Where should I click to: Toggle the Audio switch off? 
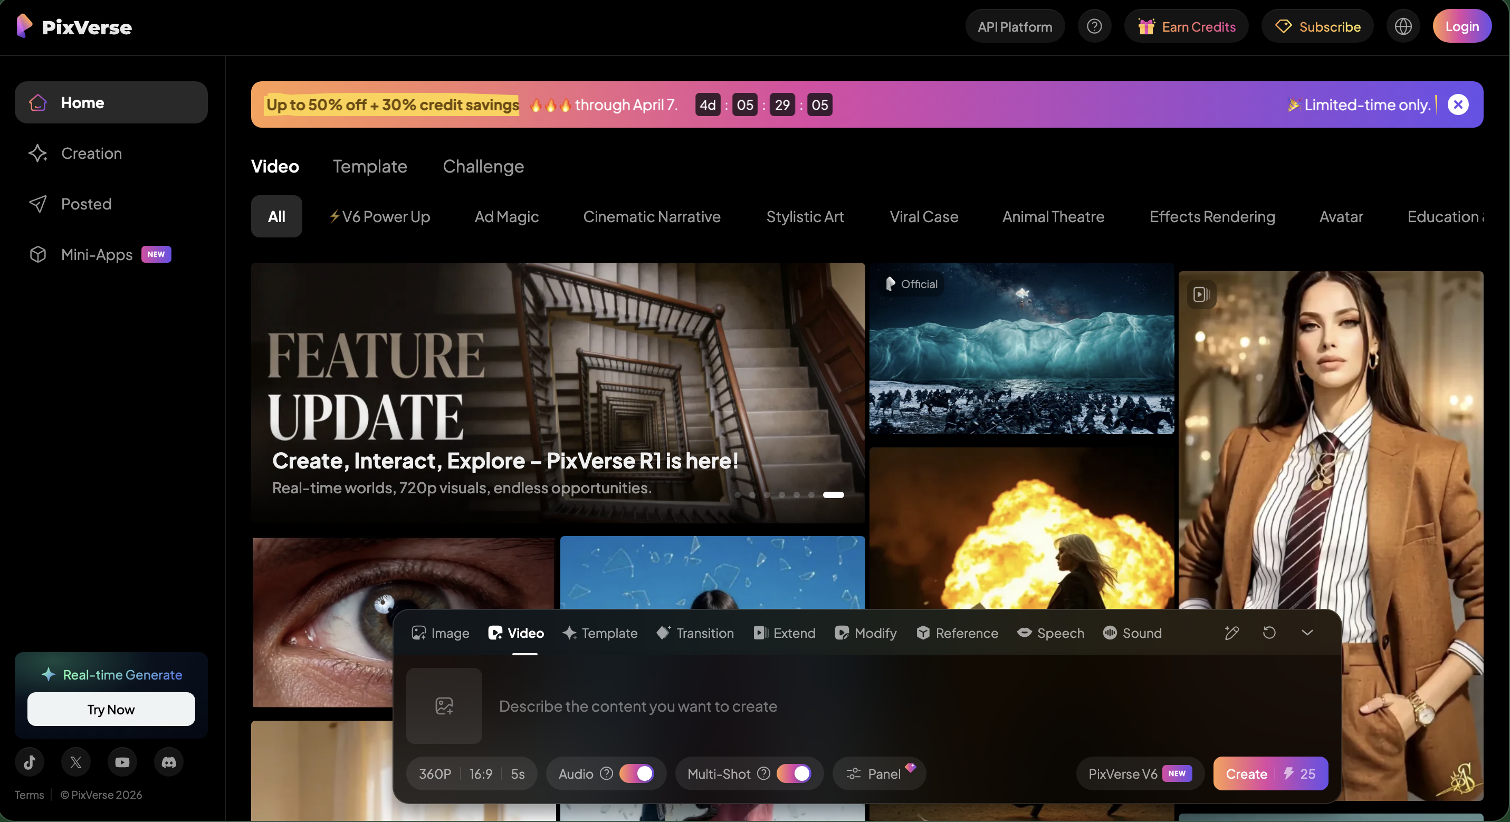(637, 773)
